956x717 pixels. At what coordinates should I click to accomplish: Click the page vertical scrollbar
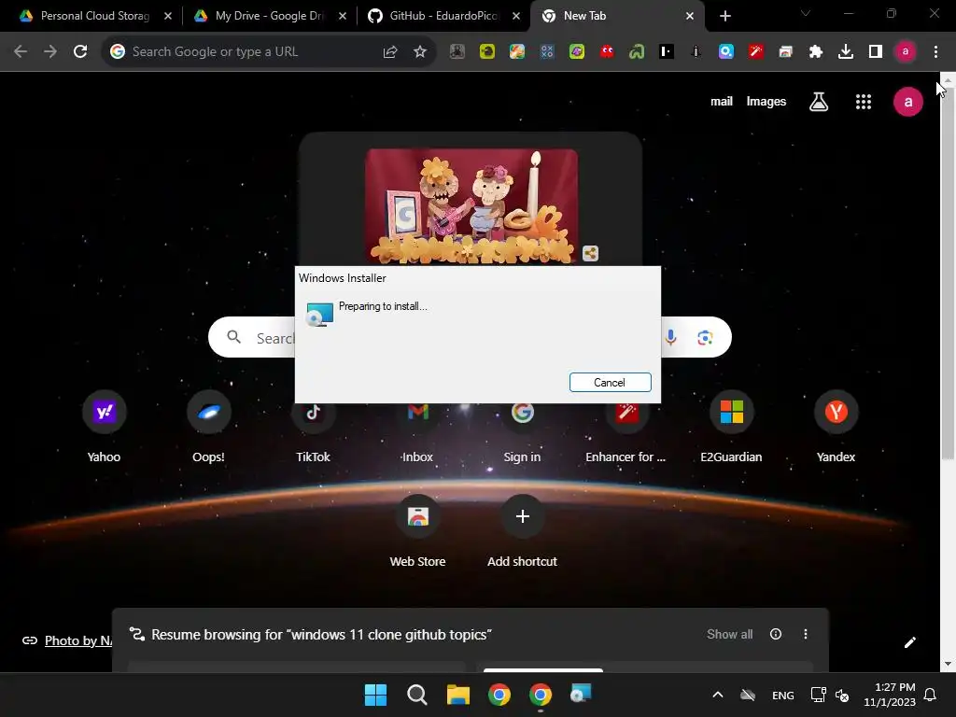(948, 274)
